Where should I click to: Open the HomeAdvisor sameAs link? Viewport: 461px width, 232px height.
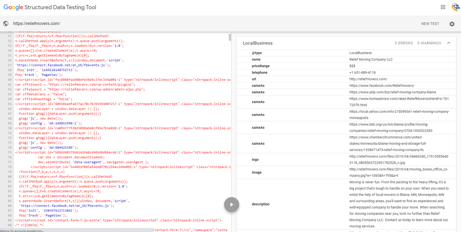[399, 102]
